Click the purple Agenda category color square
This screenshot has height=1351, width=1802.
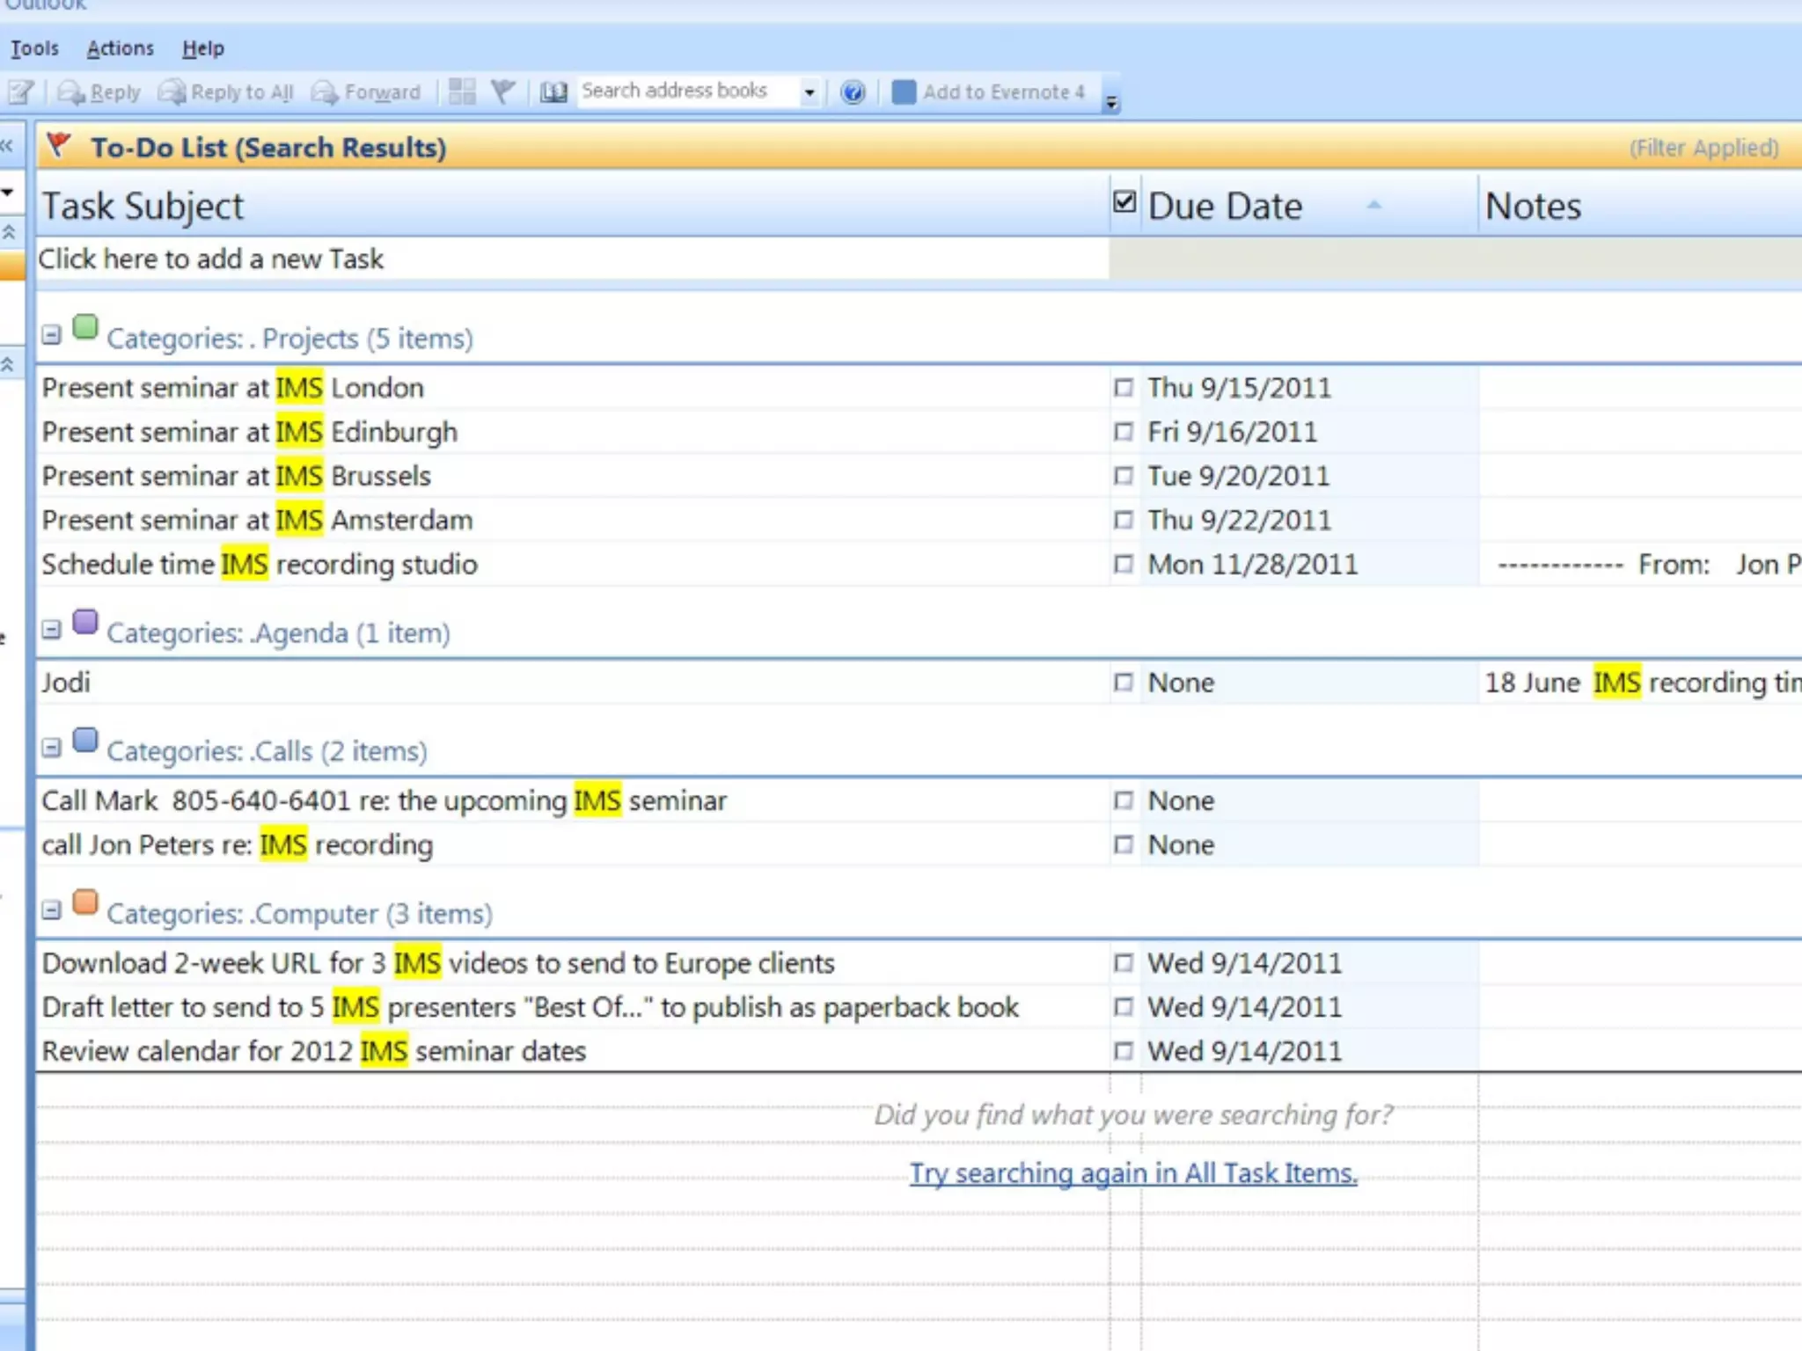point(85,623)
